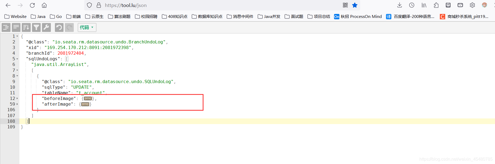Viewport: 495px width, 164px height.
Task: Open the 百度翻译 bookmark
Action: [410, 16]
